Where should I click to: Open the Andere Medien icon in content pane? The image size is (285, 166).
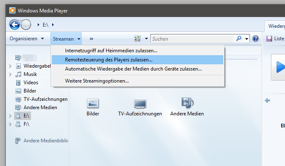(186, 102)
